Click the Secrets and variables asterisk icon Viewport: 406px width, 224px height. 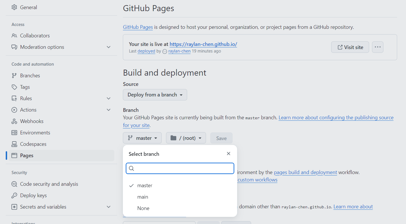click(x=14, y=207)
